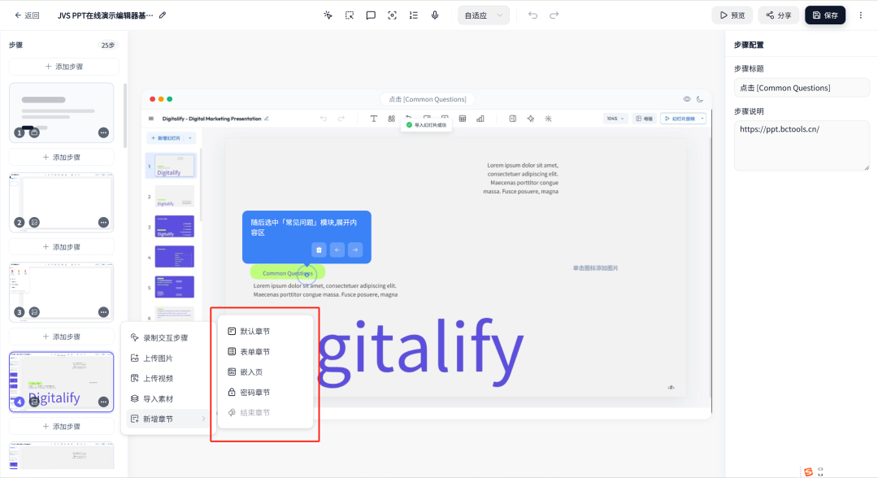Select 导入素材 menu entry
The width and height of the screenshot is (878, 478).
167,398
